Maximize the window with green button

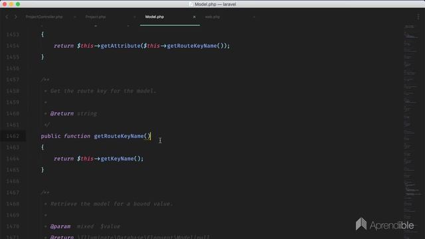pyautogui.click(x=18, y=4)
